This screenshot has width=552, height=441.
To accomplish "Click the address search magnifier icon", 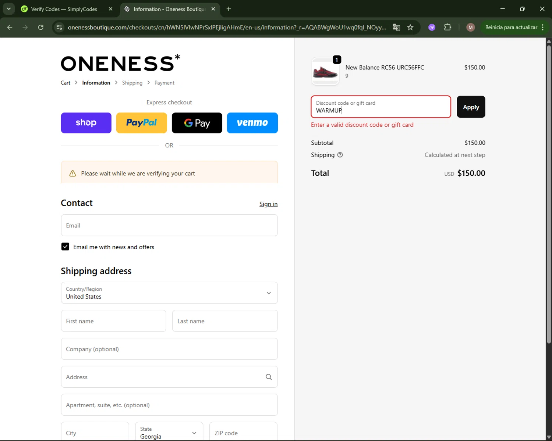I will click(x=269, y=377).
